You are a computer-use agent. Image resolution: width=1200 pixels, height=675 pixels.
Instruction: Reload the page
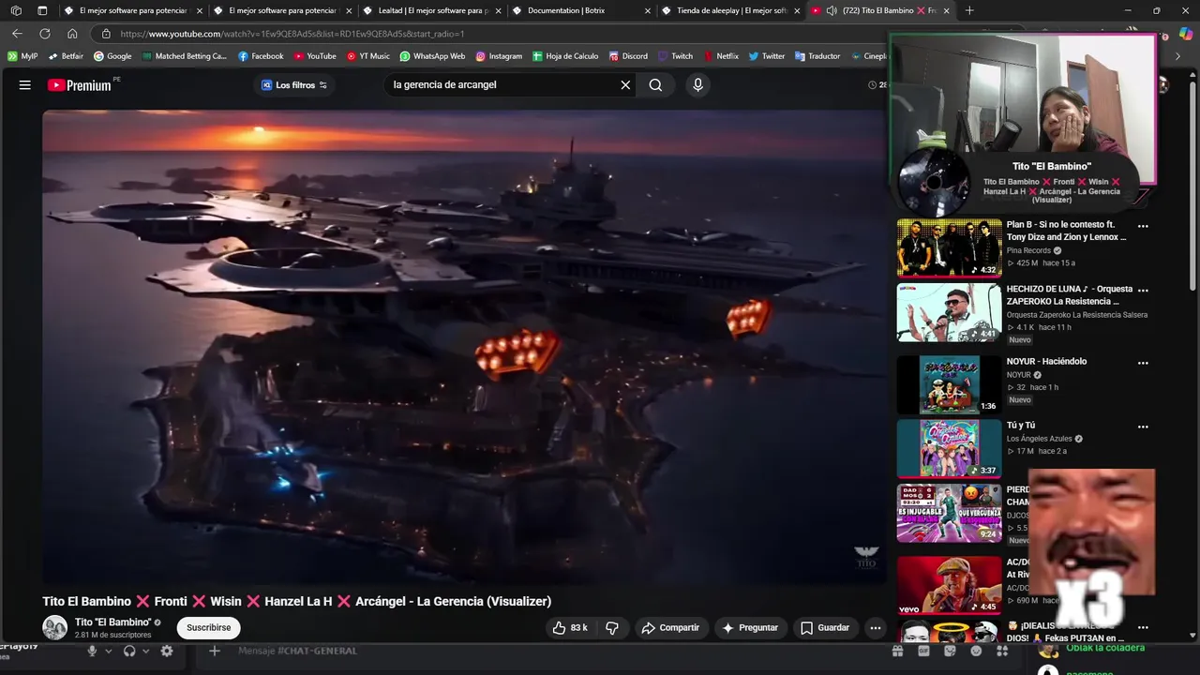(44, 33)
